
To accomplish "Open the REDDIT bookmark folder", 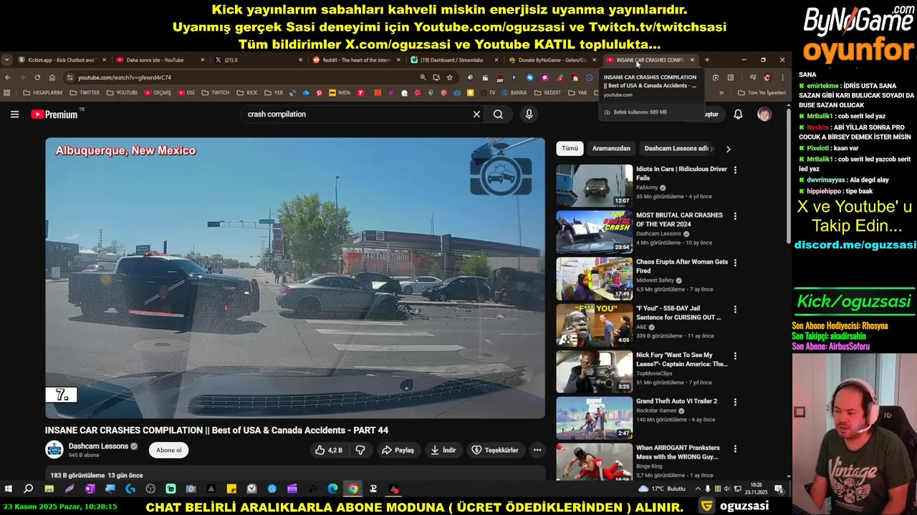I will pyautogui.click(x=547, y=92).
